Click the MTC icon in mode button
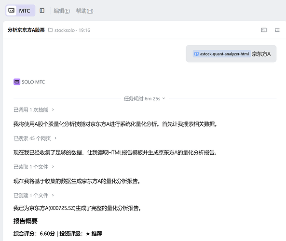Image resolution: width=286 pixels, height=241 pixels. click(11, 11)
